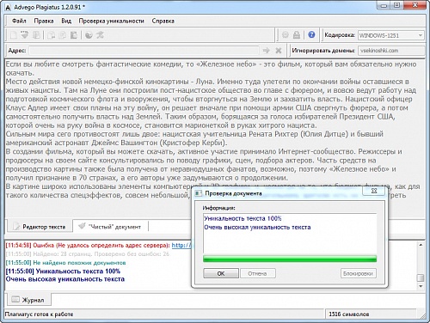The height and width of the screenshot is (323, 430).
Task: Click the "Информация:" label in dialog
Action: tap(218, 208)
